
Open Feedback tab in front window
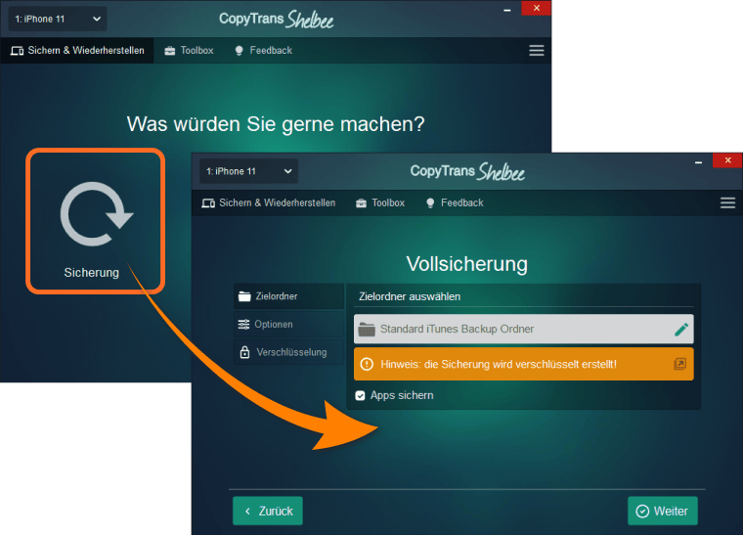click(x=455, y=202)
